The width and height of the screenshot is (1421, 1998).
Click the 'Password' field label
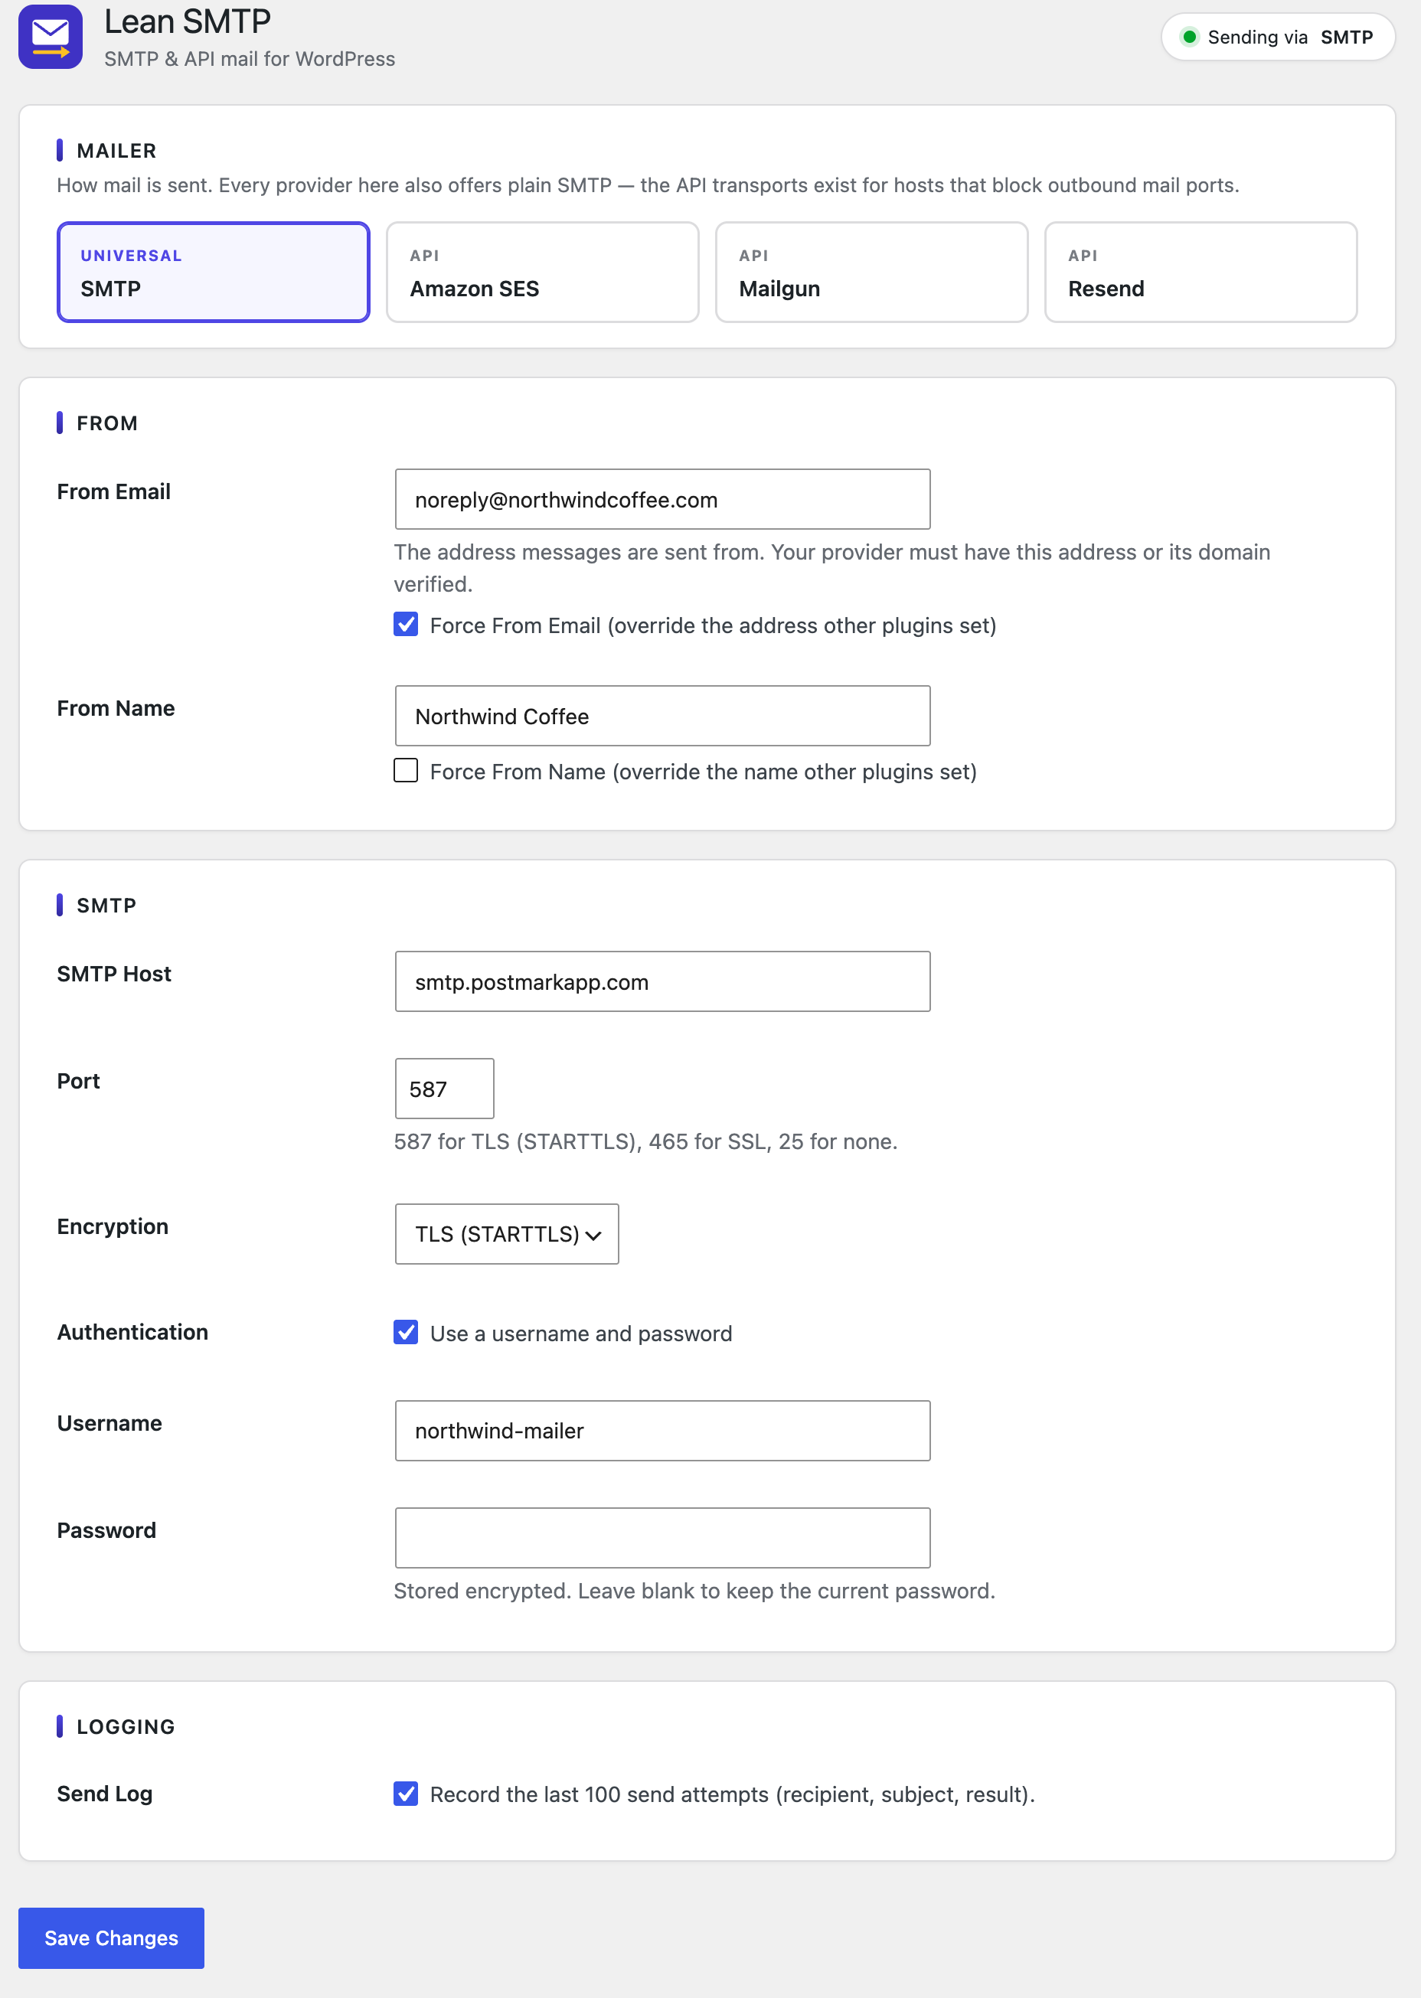pos(106,1530)
